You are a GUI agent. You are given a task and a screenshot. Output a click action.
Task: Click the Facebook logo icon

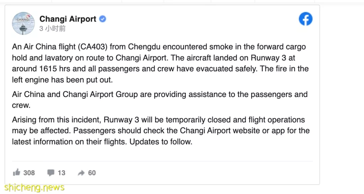pos(305,19)
